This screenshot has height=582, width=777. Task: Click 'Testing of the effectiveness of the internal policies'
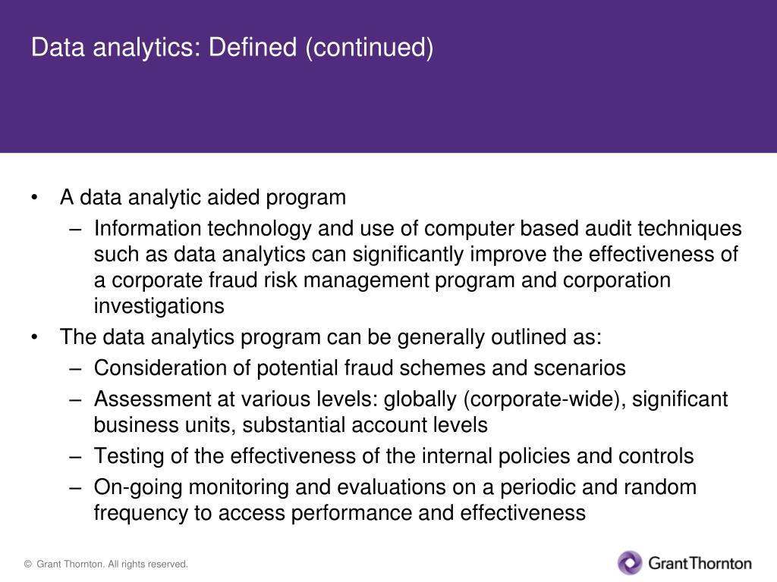[x=394, y=456]
